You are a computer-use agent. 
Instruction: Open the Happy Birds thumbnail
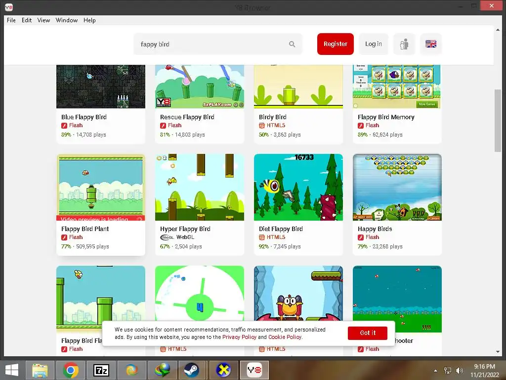pos(397,188)
